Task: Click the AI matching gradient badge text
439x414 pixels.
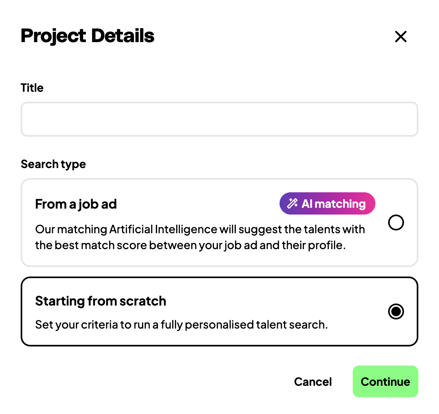Action: tap(333, 204)
